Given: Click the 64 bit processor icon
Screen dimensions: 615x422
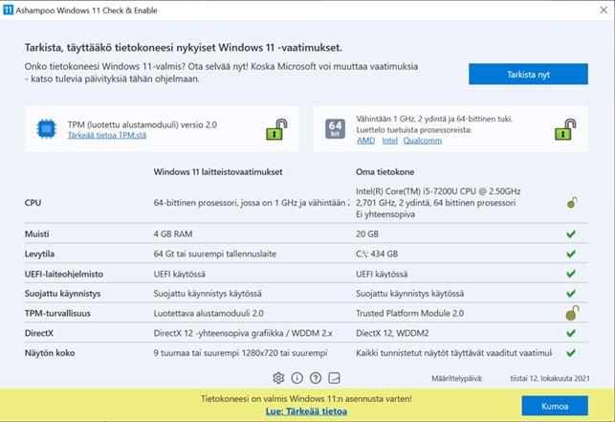Looking at the screenshot, I should tap(335, 129).
